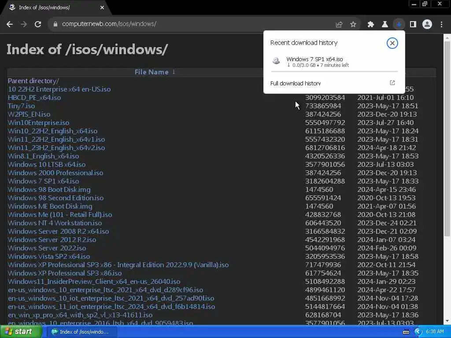Open Windows XP Professional SP3 x86.iso
The width and height of the screenshot is (451, 338).
[x=65, y=273]
